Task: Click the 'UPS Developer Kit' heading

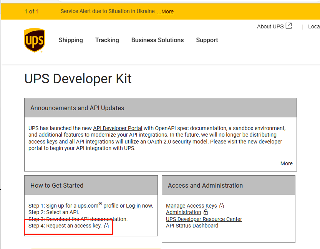Action: 78,79
